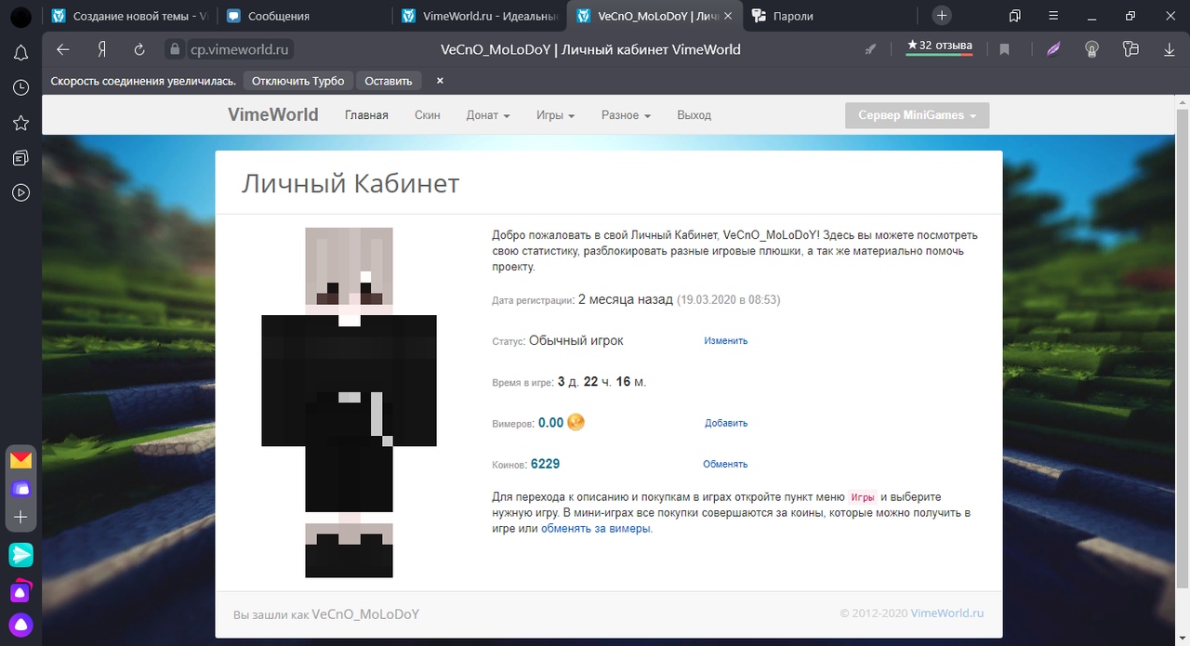The height and width of the screenshot is (646, 1190).
Task: Click the Личный Кабинет heading
Action: [x=350, y=183]
